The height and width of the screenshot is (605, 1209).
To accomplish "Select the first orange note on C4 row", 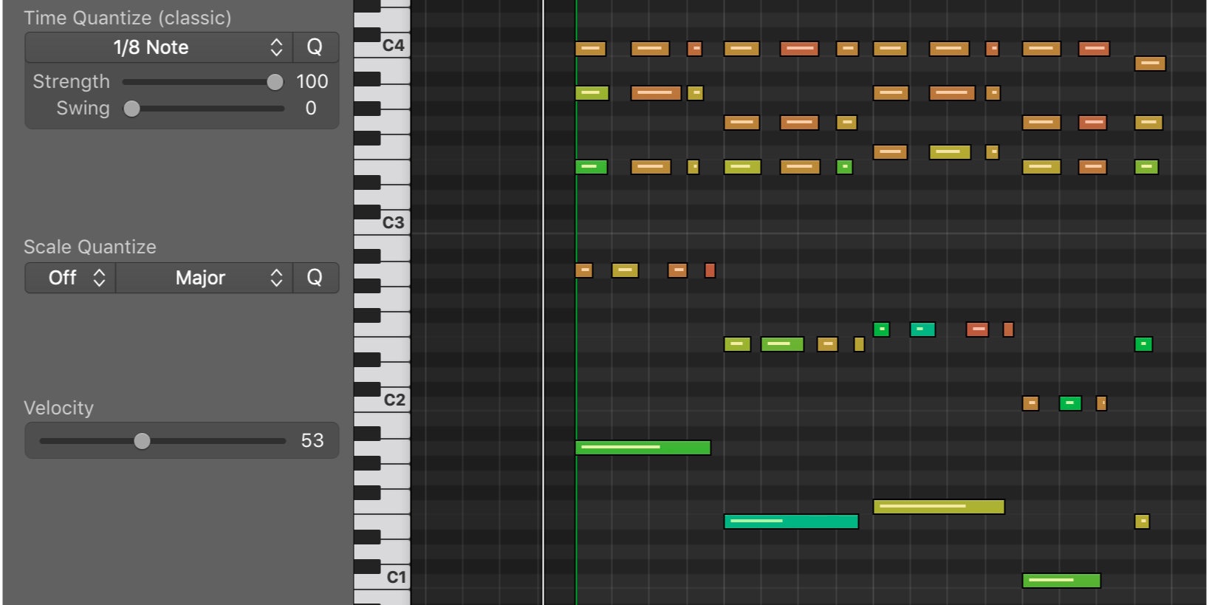I will tap(590, 49).
